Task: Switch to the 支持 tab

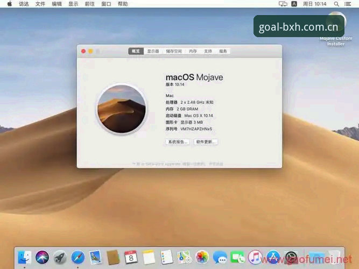Action: (x=208, y=51)
